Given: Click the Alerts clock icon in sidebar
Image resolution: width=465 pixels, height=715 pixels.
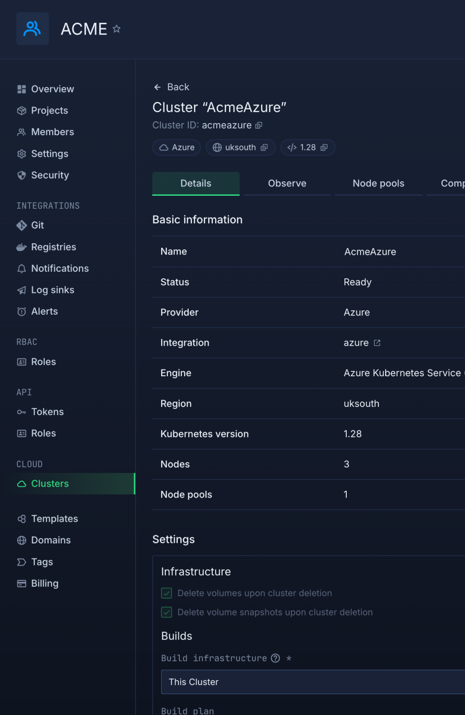Looking at the screenshot, I should (x=22, y=312).
